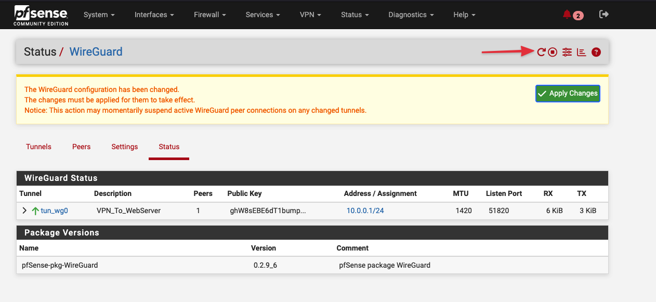
Task: Restart the WireGuard service icon
Action: 541,52
